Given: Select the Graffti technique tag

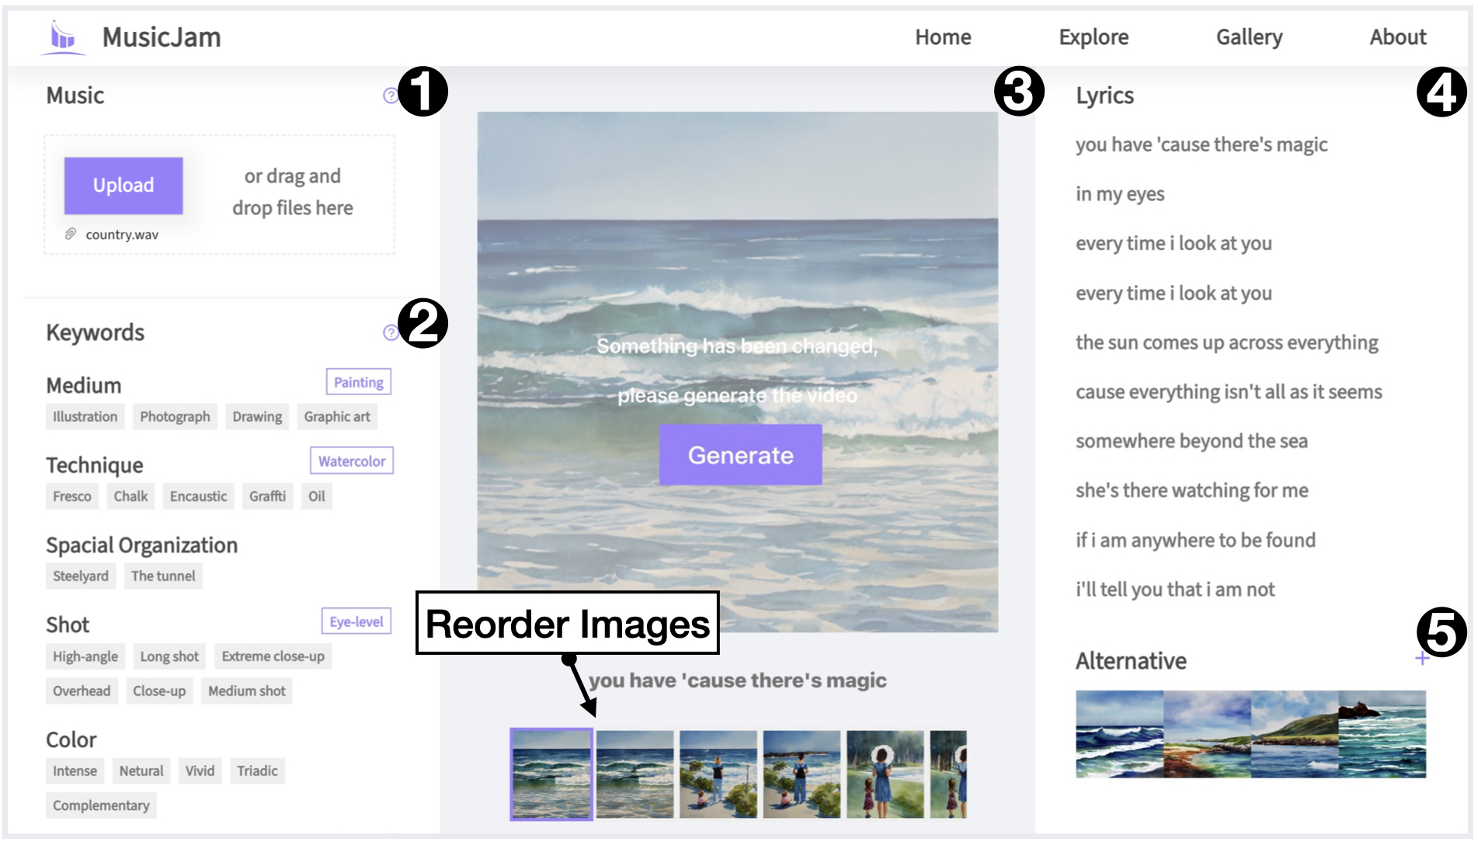Looking at the screenshot, I should [267, 496].
